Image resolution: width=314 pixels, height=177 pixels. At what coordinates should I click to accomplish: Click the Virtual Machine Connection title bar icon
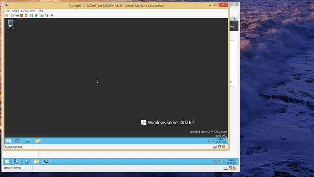(x=6, y=5)
